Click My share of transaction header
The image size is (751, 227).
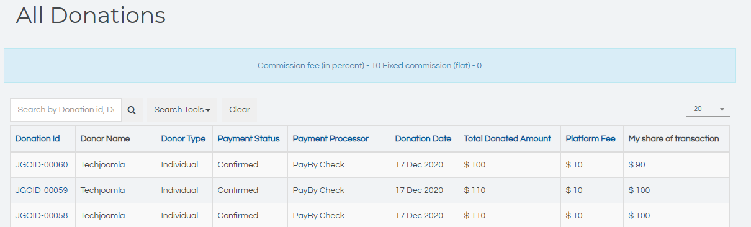click(x=673, y=139)
